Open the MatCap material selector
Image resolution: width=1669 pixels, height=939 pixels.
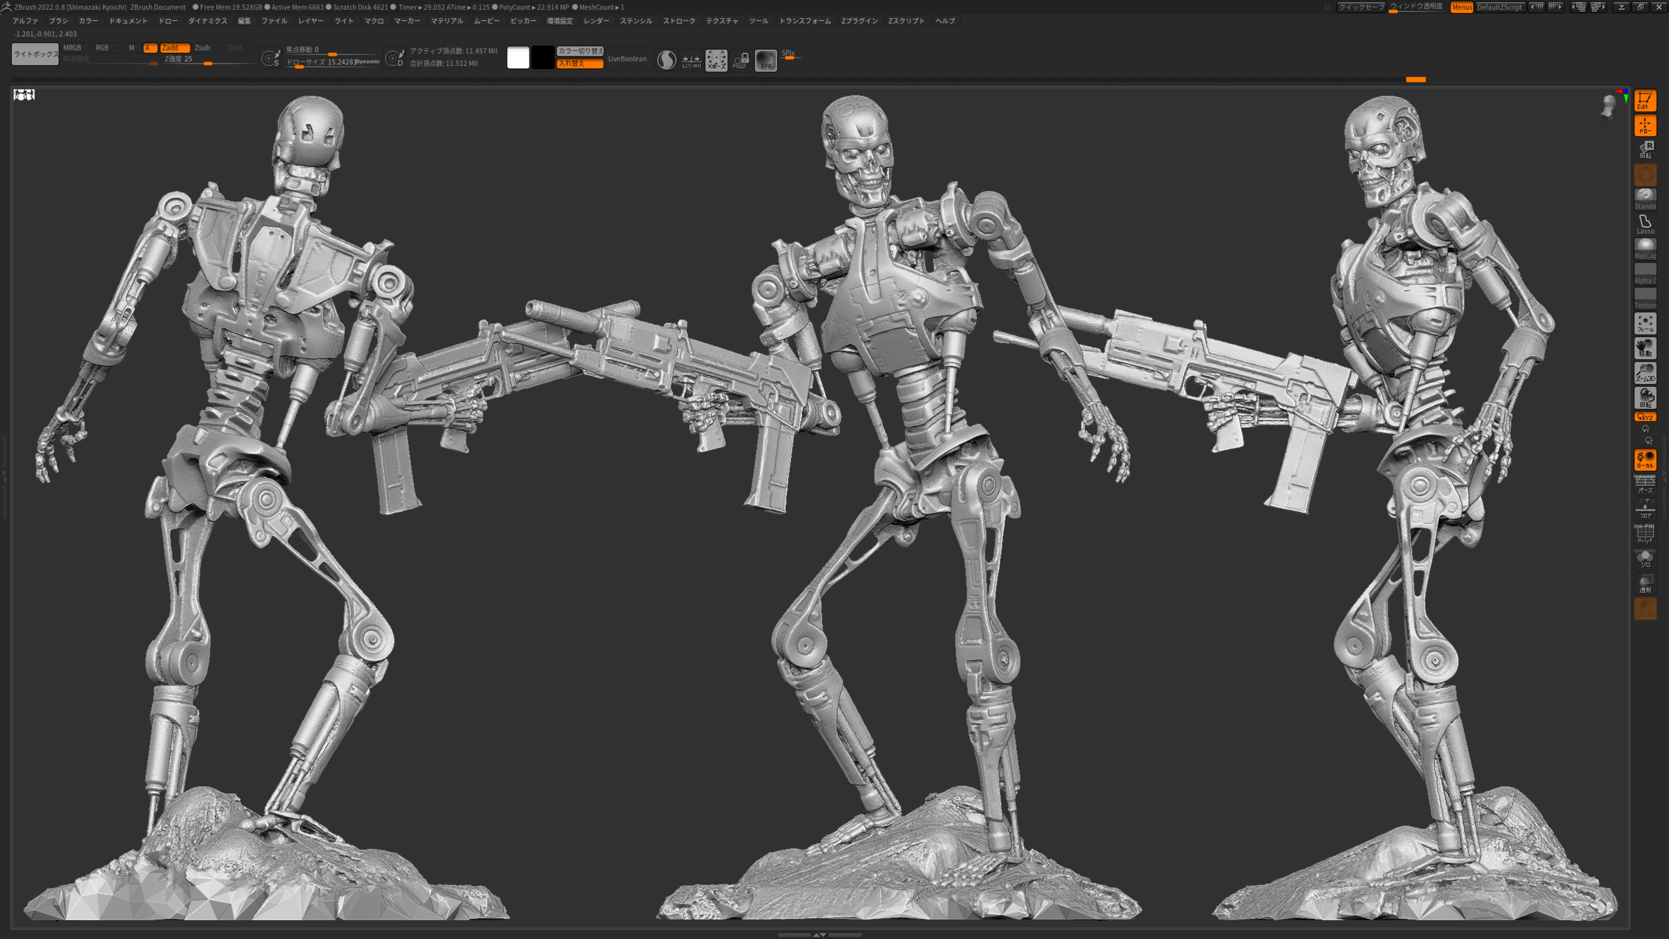click(1644, 249)
